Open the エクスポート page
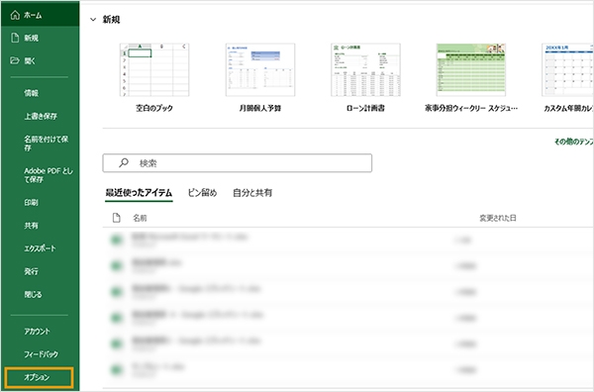The width and height of the screenshot is (594, 392). coord(40,248)
